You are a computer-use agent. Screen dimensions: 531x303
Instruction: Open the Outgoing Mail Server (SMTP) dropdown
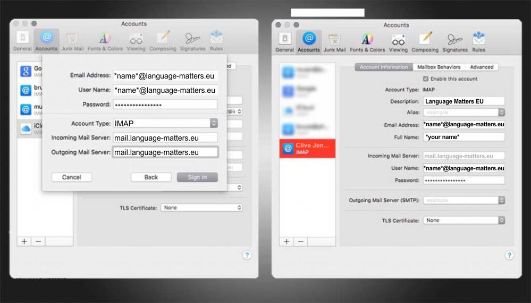(501, 201)
